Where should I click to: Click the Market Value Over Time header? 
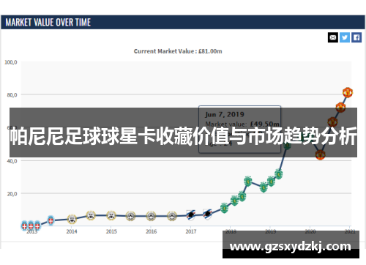click(48, 23)
